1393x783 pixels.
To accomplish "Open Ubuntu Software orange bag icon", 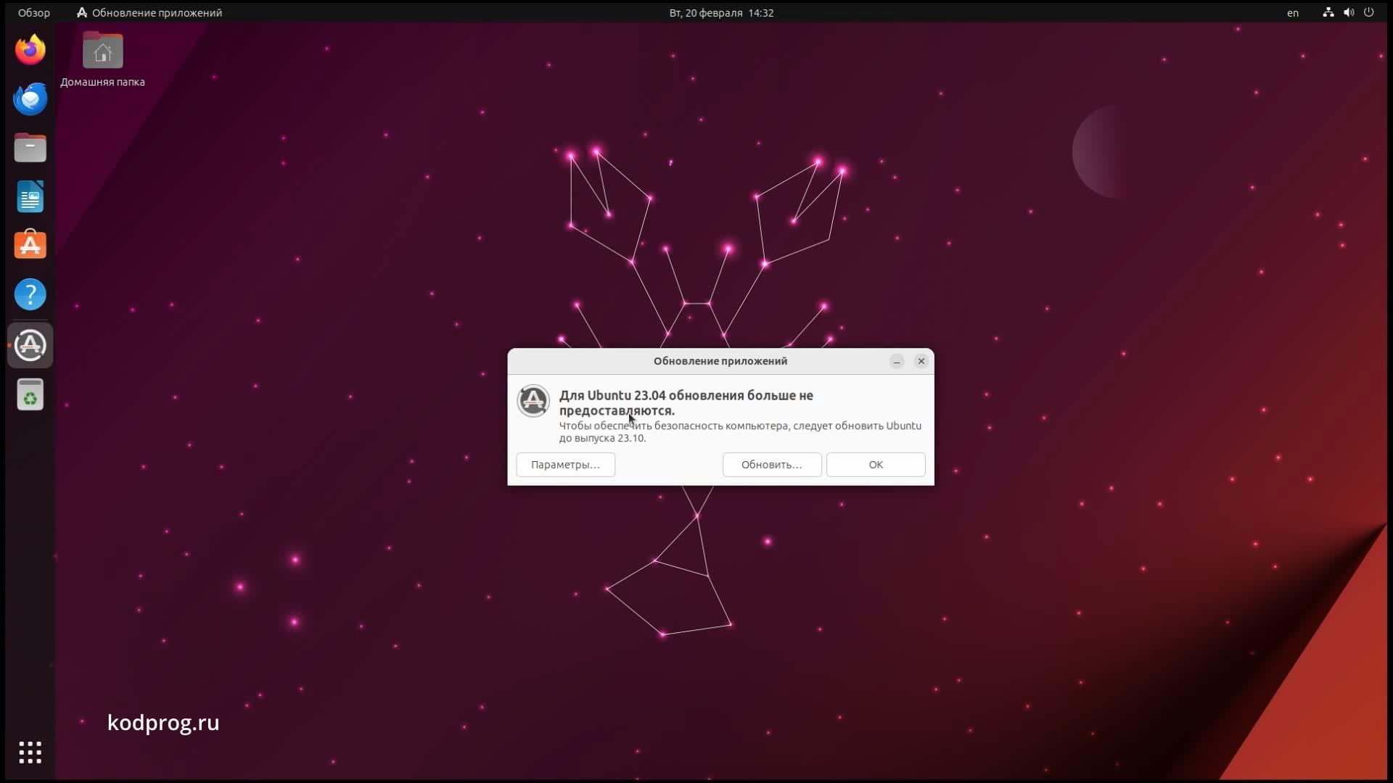I will click(x=30, y=245).
